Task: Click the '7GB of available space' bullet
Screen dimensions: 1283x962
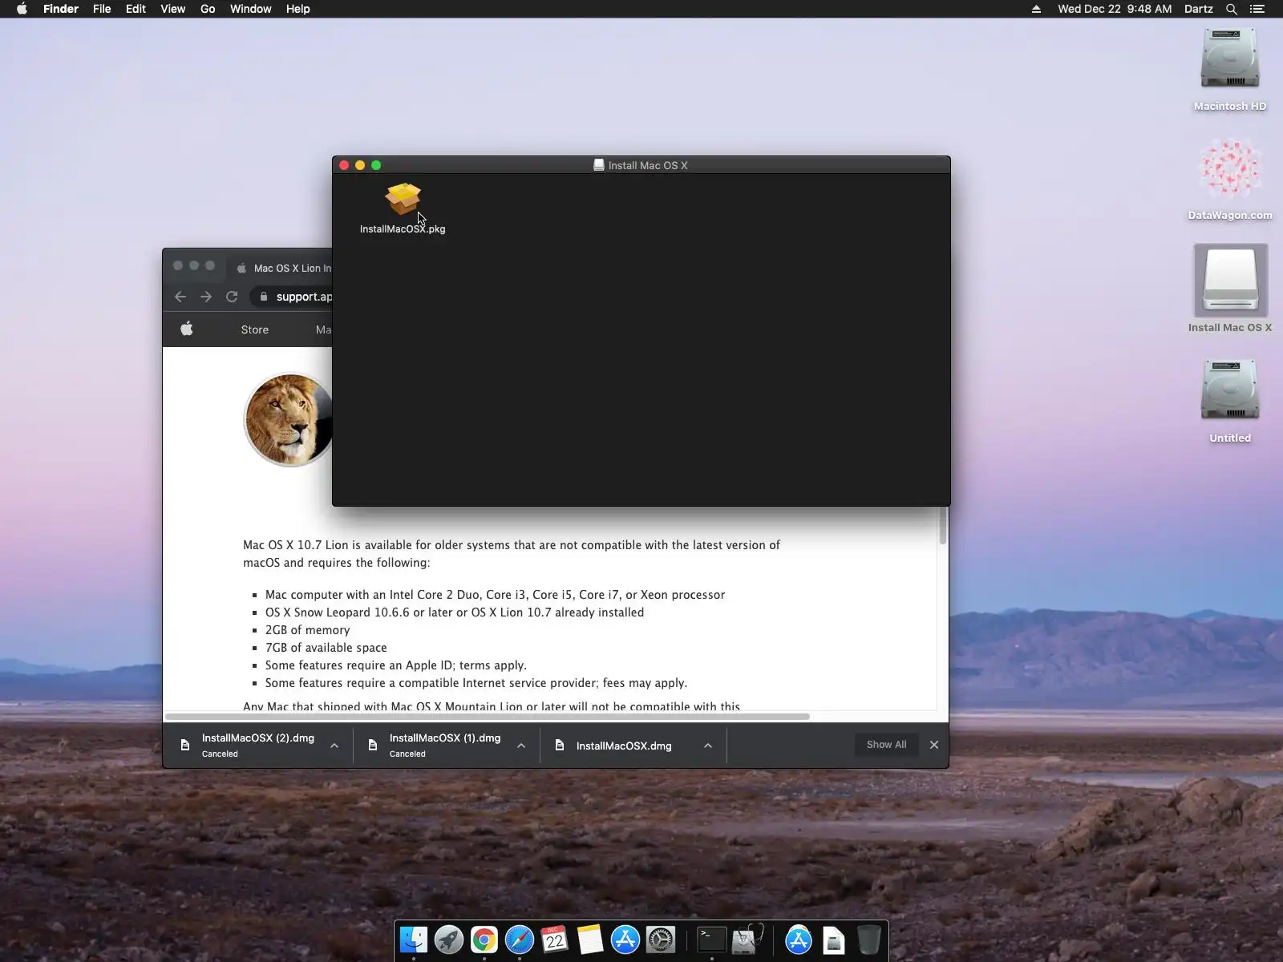Action: tap(326, 648)
